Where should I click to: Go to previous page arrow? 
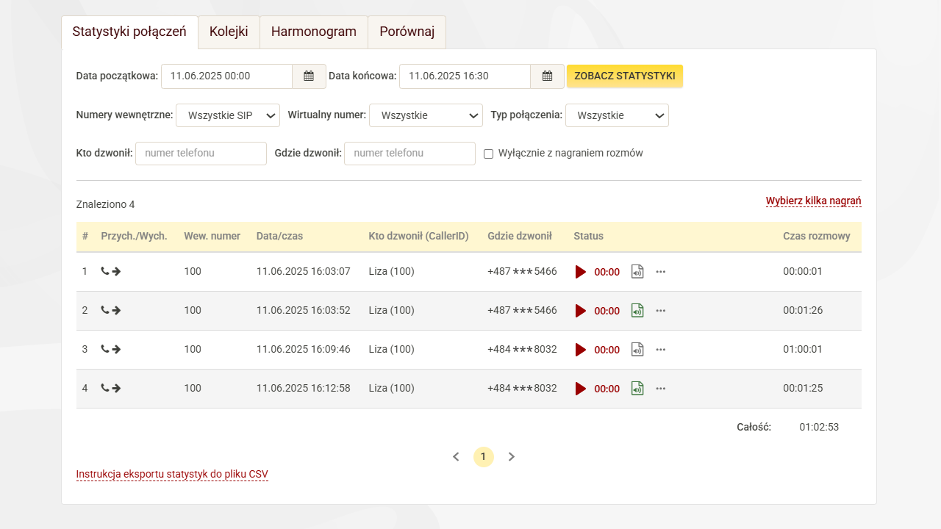456,457
